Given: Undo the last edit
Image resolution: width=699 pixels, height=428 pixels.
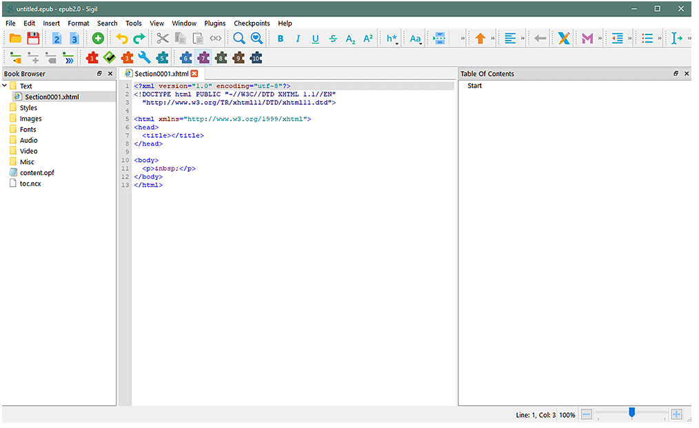Looking at the screenshot, I should 121,39.
